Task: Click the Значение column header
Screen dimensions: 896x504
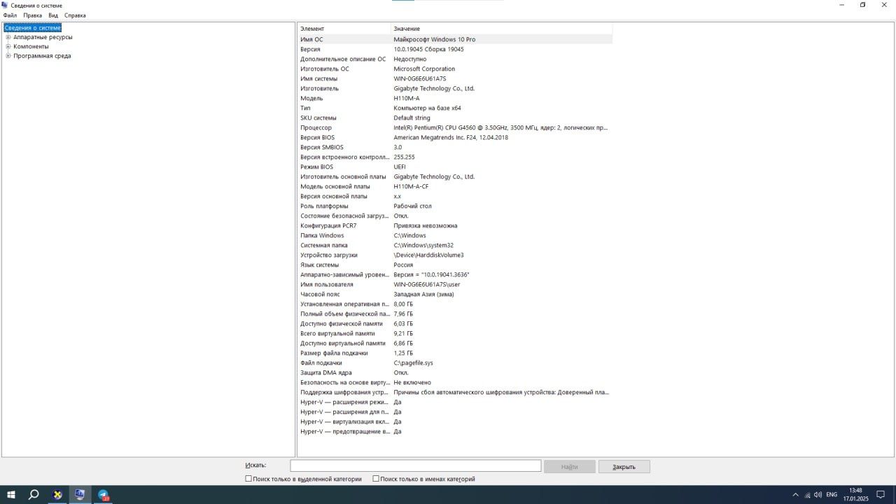Action: pos(501,29)
